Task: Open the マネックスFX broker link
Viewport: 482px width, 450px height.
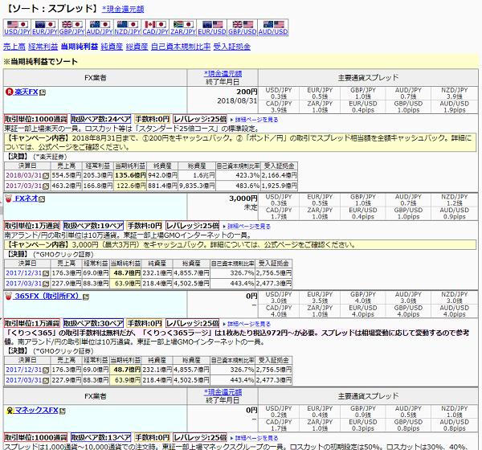Action: coord(37,411)
